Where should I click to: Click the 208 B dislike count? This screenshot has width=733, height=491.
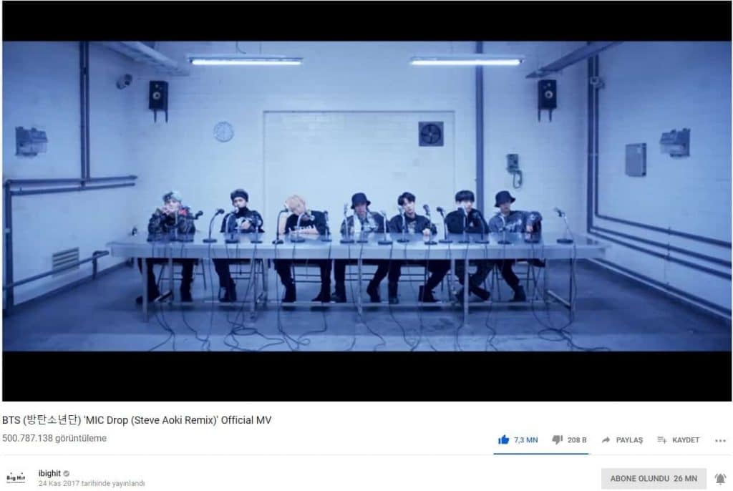pyautogui.click(x=577, y=440)
